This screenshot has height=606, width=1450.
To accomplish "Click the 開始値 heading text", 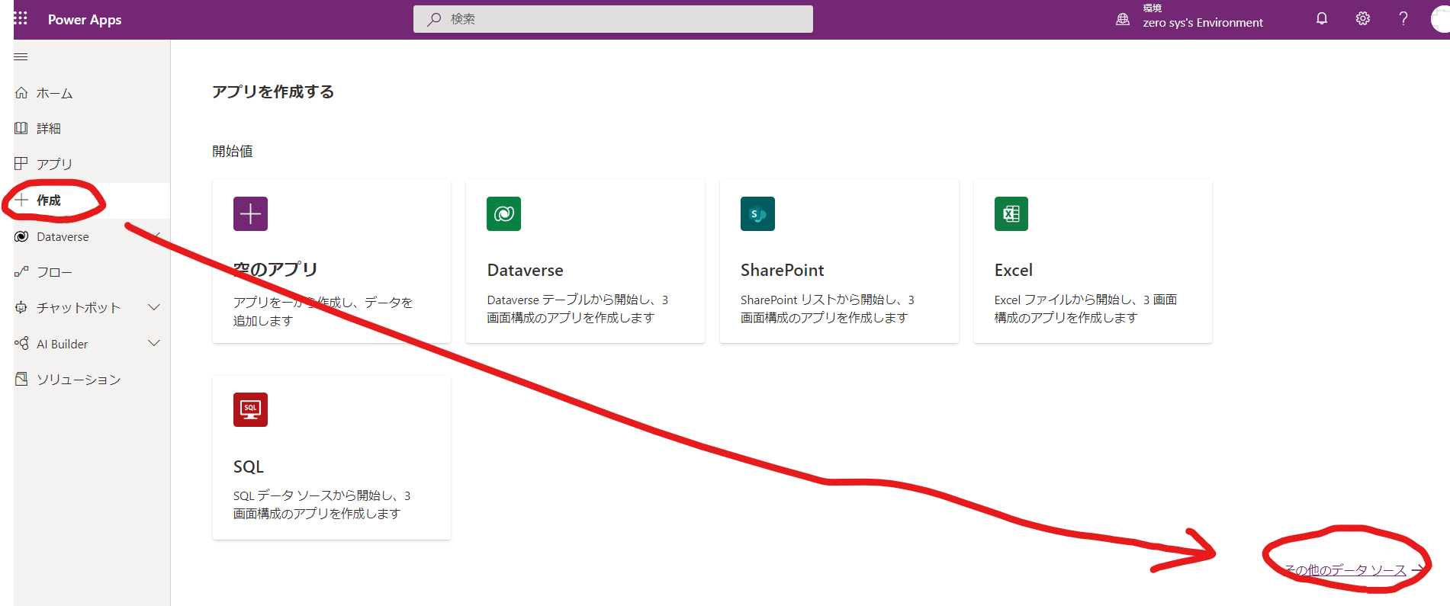I will [x=233, y=151].
